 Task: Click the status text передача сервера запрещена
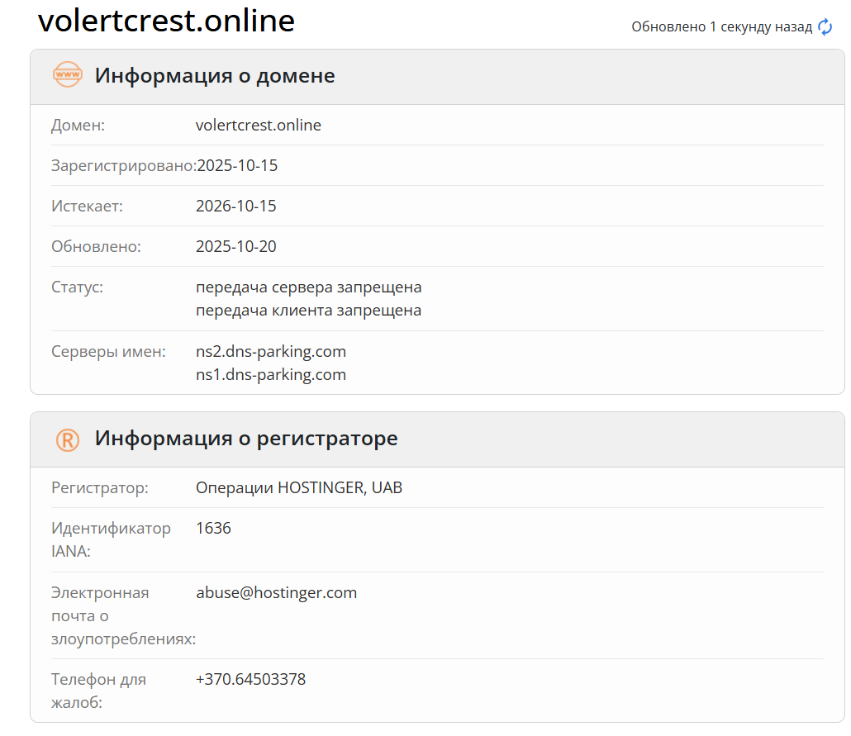(x=309, y=287)
